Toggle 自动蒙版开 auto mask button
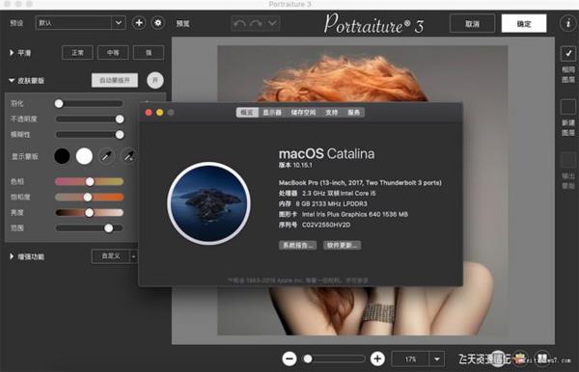 coord(115,80)
